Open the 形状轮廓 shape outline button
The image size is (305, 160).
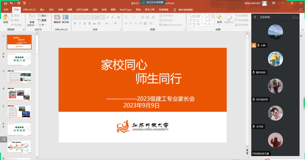point(242,20)
